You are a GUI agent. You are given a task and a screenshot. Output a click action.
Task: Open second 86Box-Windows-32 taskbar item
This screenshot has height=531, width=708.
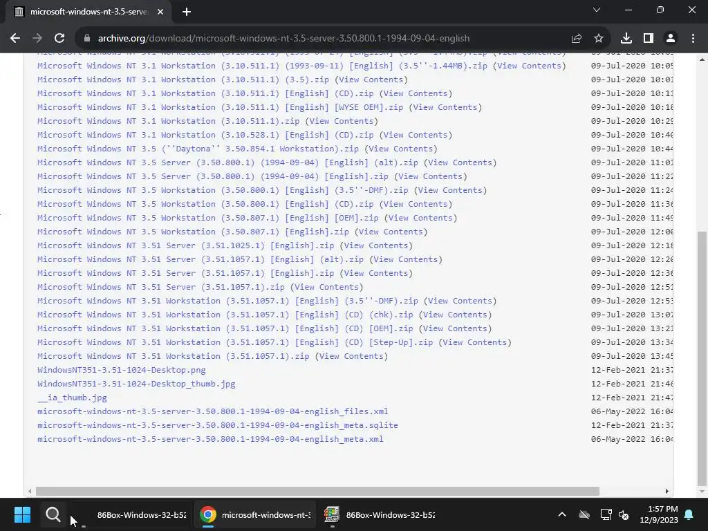point(380,514)
